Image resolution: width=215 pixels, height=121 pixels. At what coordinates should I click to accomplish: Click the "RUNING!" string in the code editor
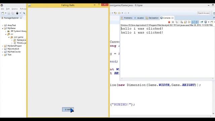[x=122, y=105]
